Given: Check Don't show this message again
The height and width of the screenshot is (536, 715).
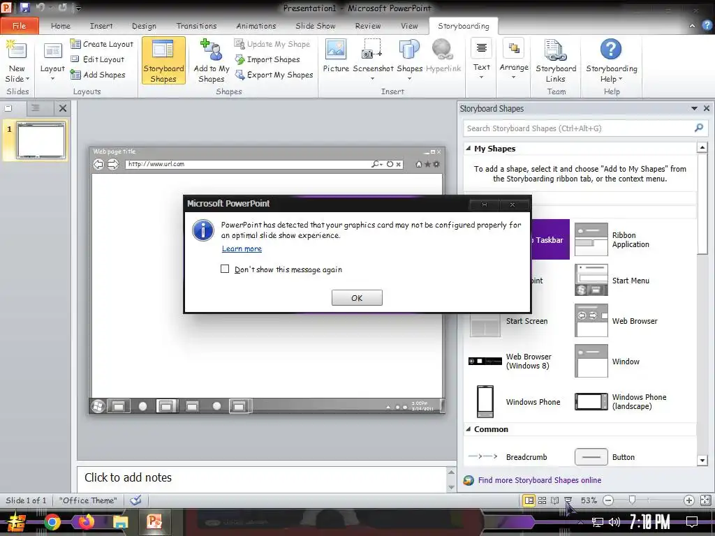Looking at the screenshot, I should [x=225, y=269].
